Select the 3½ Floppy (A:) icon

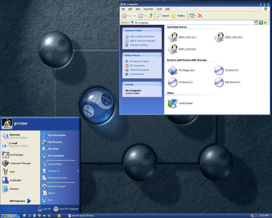(173, 70)
